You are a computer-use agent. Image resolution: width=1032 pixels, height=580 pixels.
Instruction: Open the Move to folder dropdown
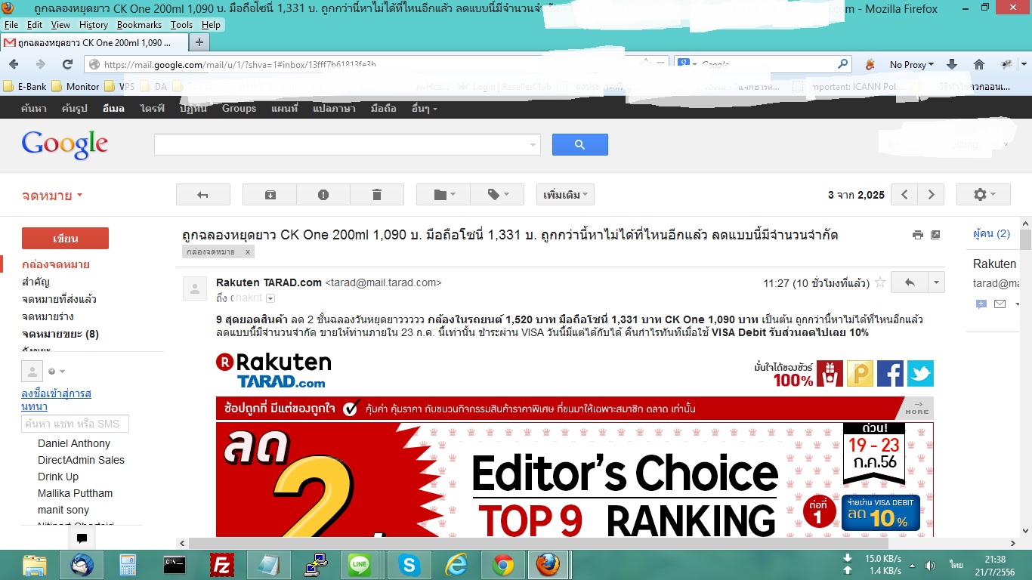443,195
